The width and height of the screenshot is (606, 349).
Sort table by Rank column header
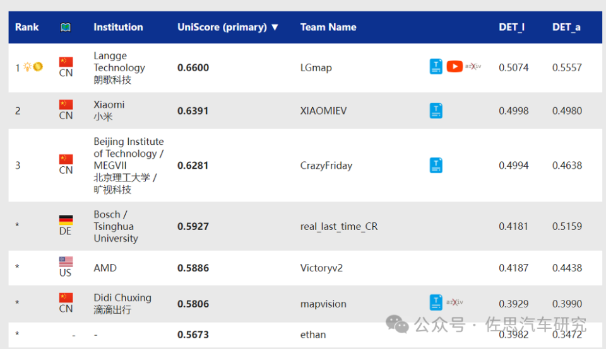27,27
